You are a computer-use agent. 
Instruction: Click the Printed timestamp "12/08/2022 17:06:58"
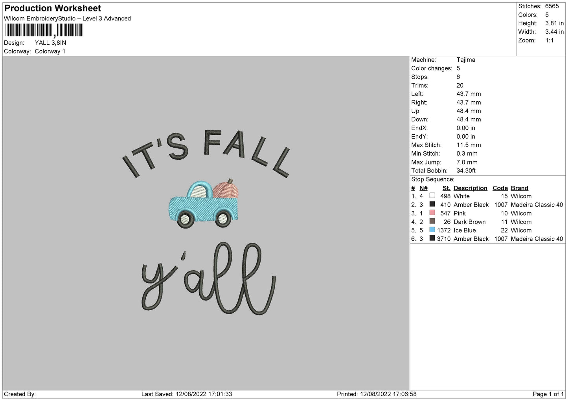coord(388,394)
